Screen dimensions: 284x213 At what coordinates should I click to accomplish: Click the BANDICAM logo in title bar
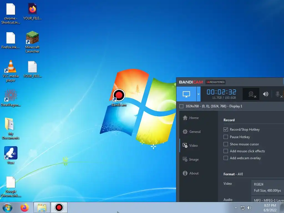(x=191, y=82)
